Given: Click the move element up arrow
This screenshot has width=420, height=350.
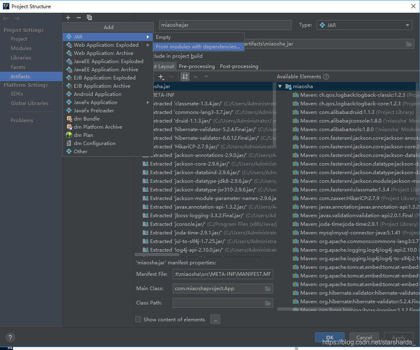Looking at the screenshot, I should pos(196,77).
